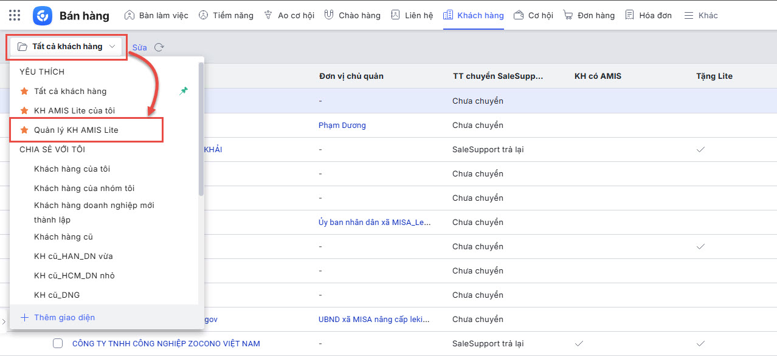This screenshot has width=777, height=356.
Task: Expand the left side panel arrow
Action: tap(4, 320)
